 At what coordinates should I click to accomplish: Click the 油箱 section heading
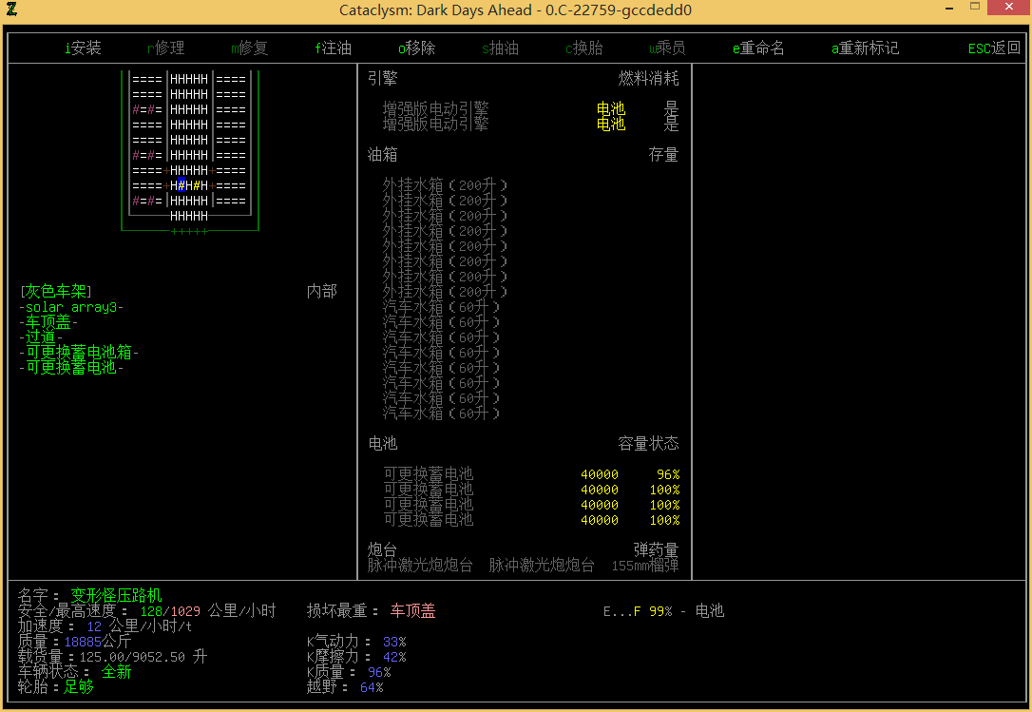pos(382,155)
